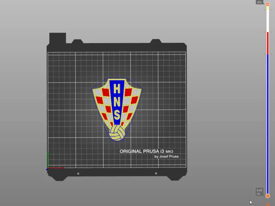Select the lower orange hexagon slider thumb
Screen dimensions: 275x206
point(268,196)
